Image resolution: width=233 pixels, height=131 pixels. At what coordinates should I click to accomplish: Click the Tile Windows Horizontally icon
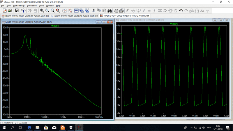76,10
